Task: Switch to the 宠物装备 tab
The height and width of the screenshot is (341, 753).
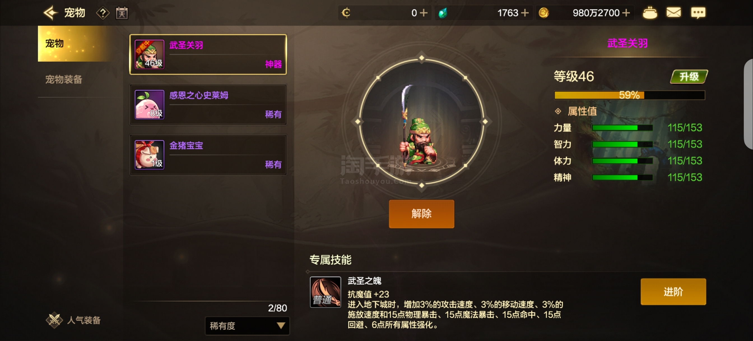Action: tap(64, 79)
